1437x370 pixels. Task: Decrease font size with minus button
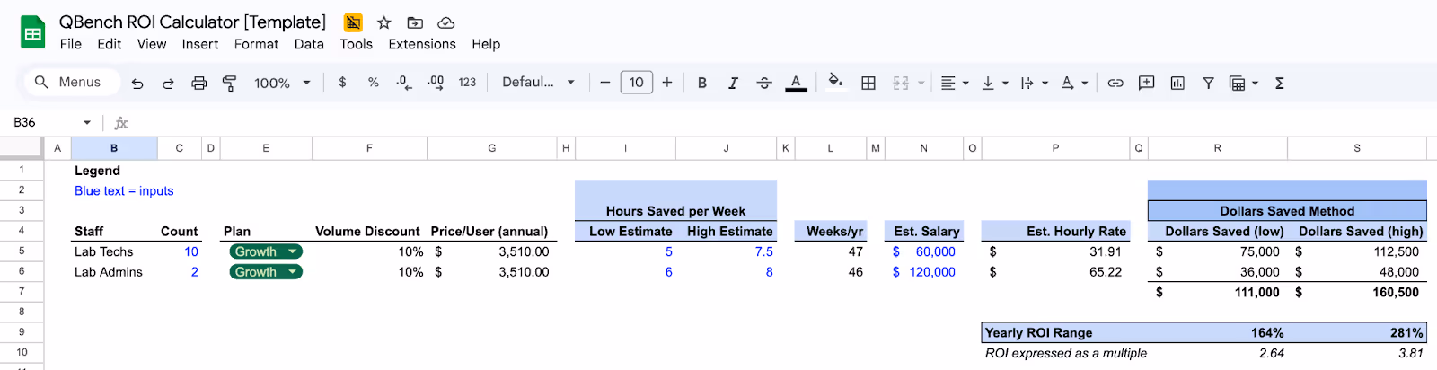click(x=605, y=83)
